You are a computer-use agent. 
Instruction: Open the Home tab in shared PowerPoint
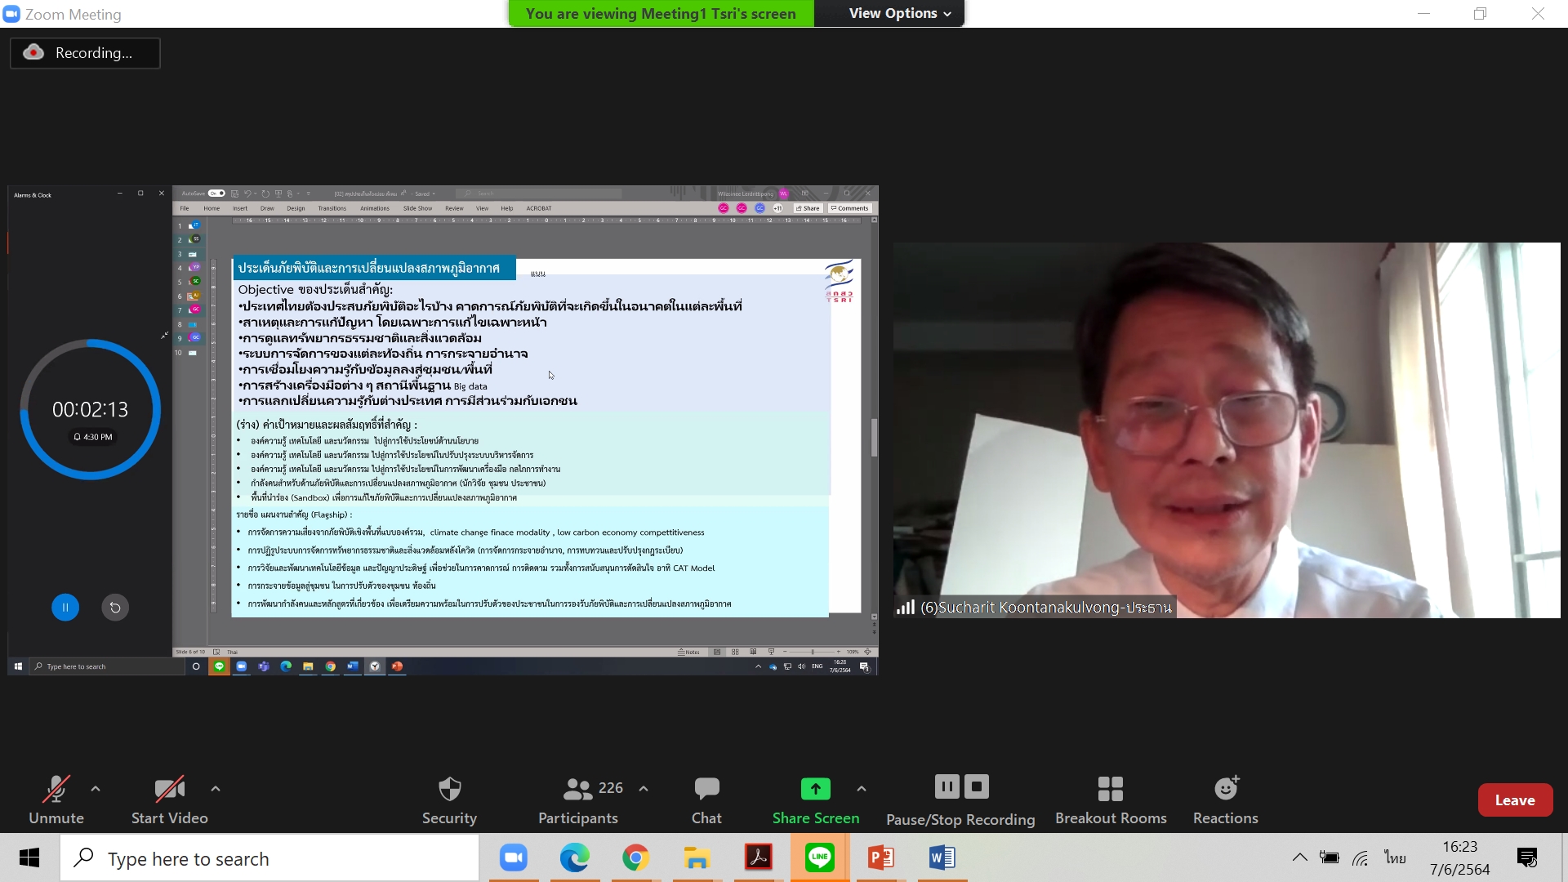[212, 208]
